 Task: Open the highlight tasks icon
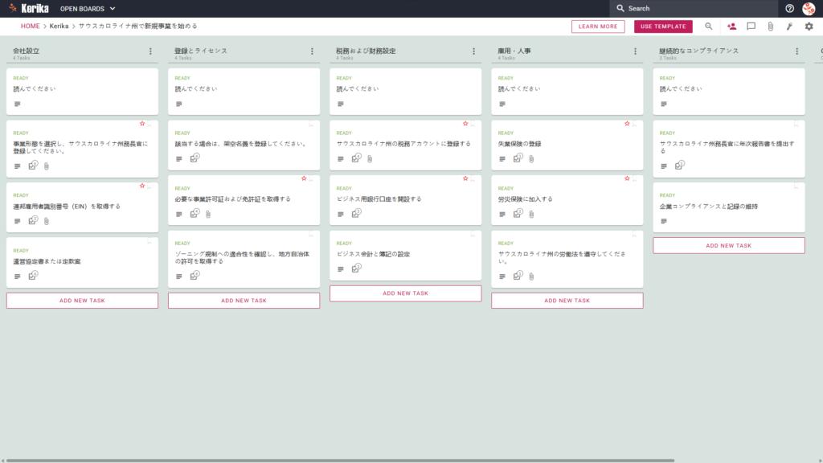[x=789, y=27]
